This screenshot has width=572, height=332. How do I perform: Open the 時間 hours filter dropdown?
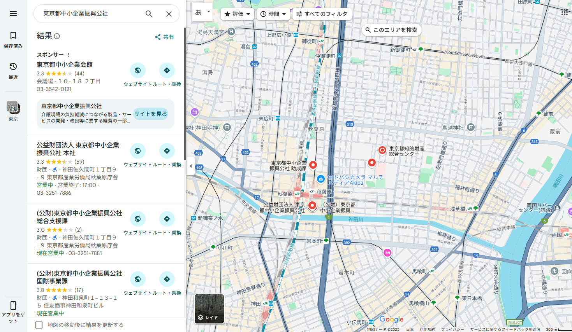pos(273,14)
